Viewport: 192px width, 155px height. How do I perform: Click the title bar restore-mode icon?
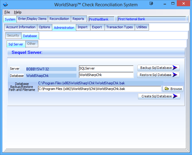(x=151, y=4)
